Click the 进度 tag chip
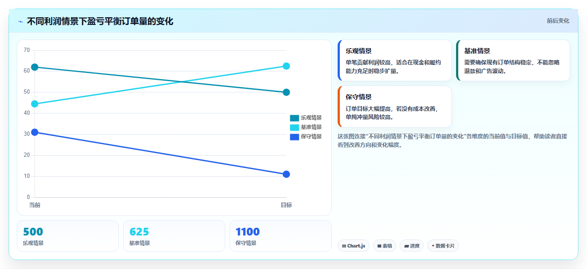The image size is (587, 269). (x=412, y=246)
